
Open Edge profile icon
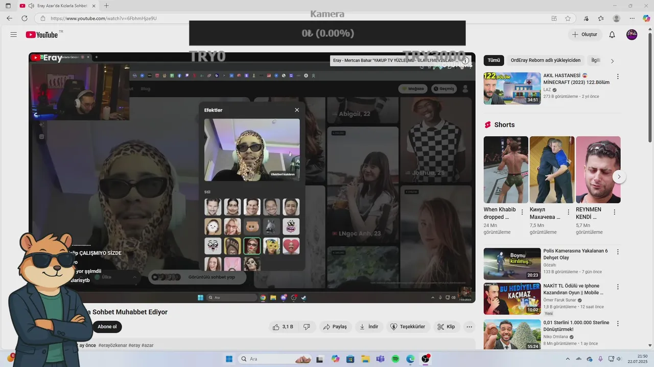pos(616,18)
